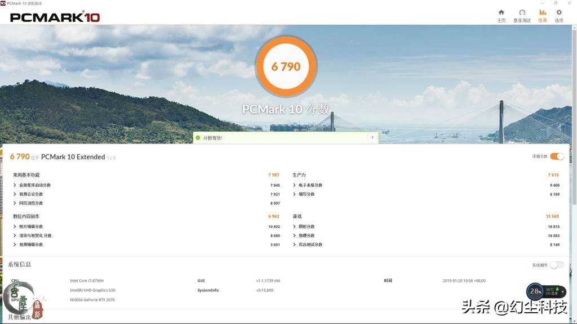Close the PCMark 10 window
This screenshot has width=577, height=324.
(569, 3)
